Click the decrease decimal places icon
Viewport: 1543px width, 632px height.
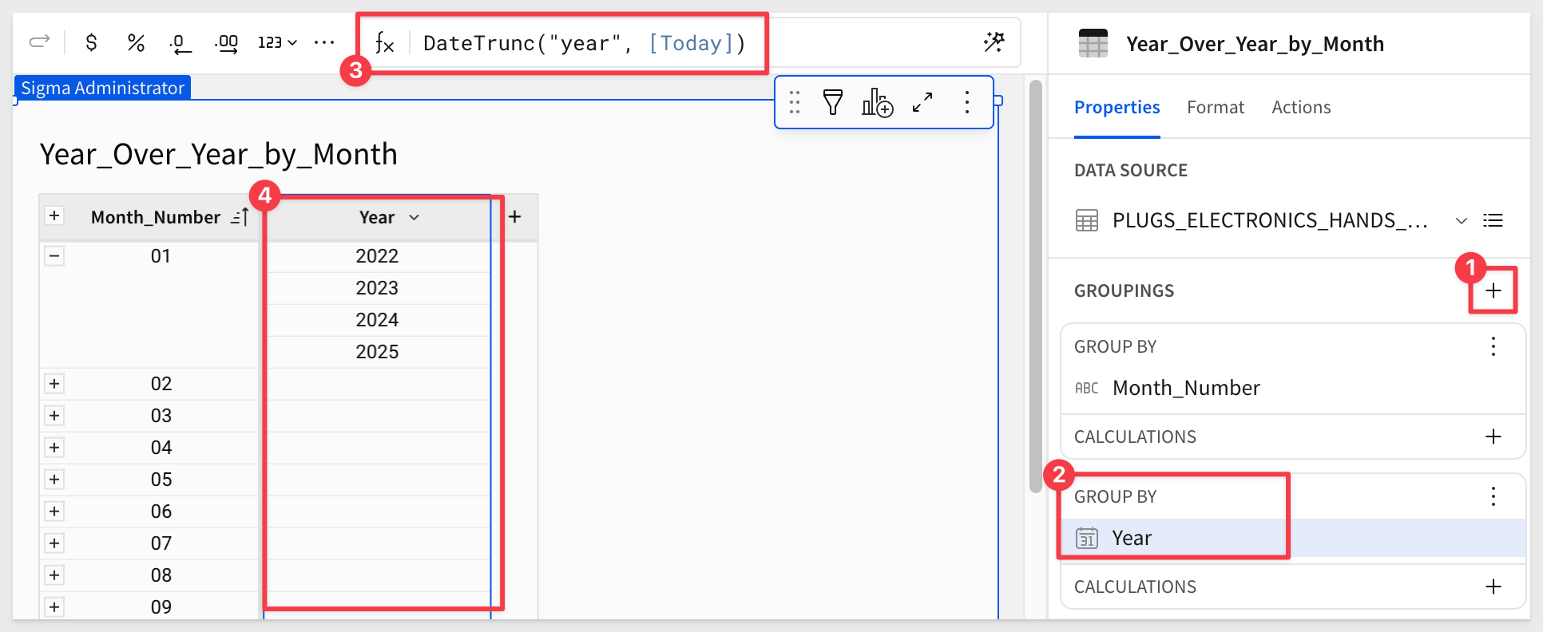180,43
